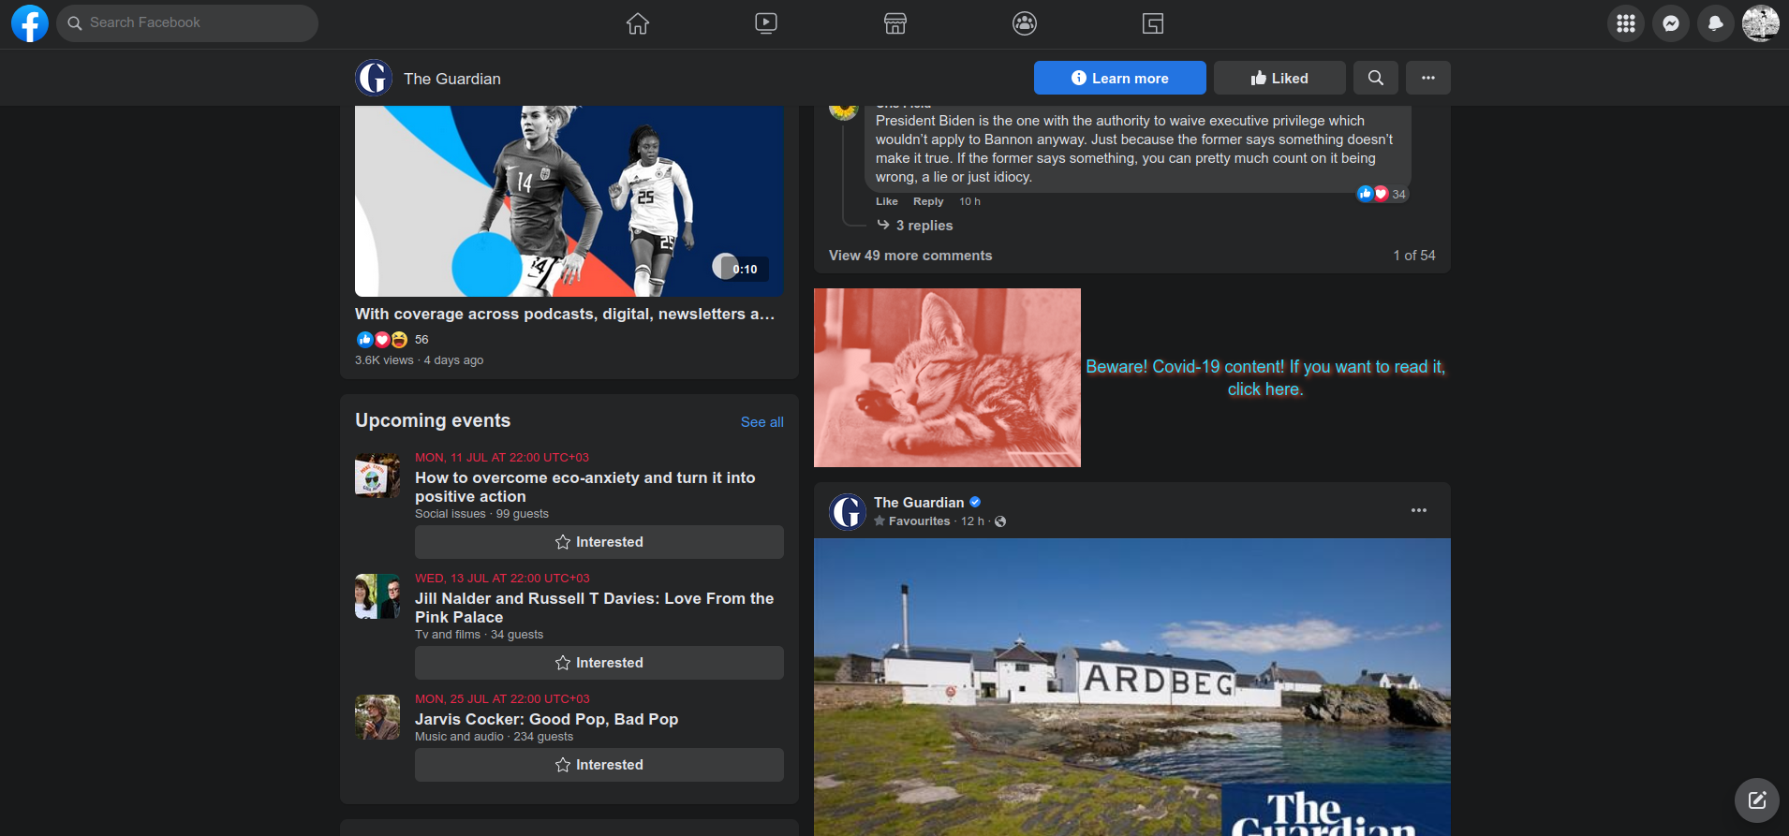Open the nine-dot Menu icon
The height and width of the screenshot is (836, 1789).
click(x=1626, y=23)
